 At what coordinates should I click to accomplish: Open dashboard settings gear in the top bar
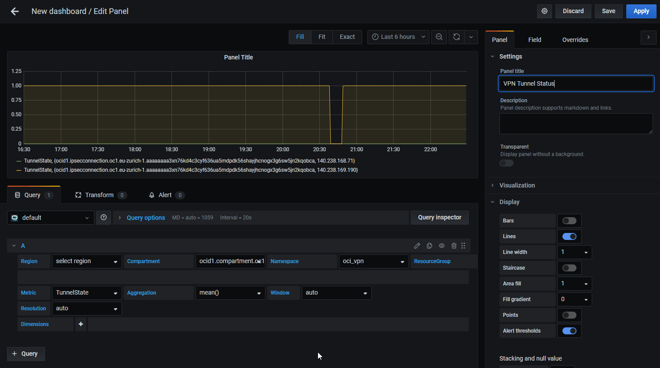click(x=544, y=11)
